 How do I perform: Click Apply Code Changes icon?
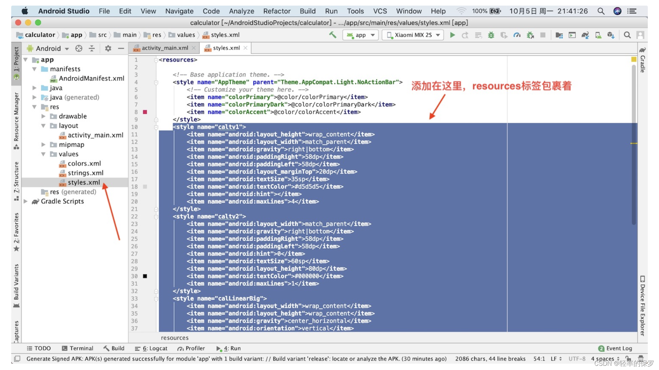[478, 35]
